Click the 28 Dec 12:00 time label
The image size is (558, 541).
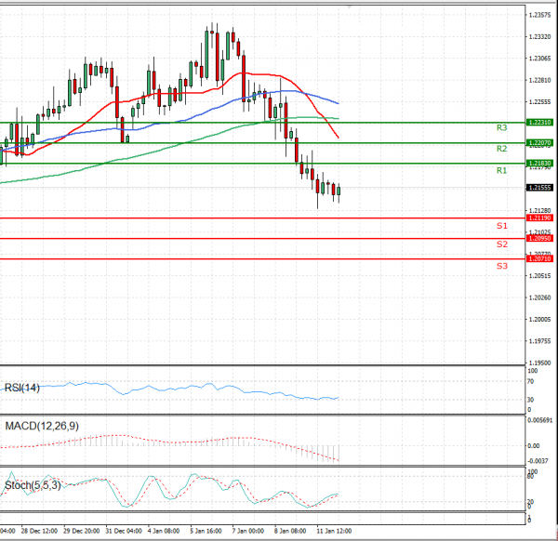coord(39,531)
